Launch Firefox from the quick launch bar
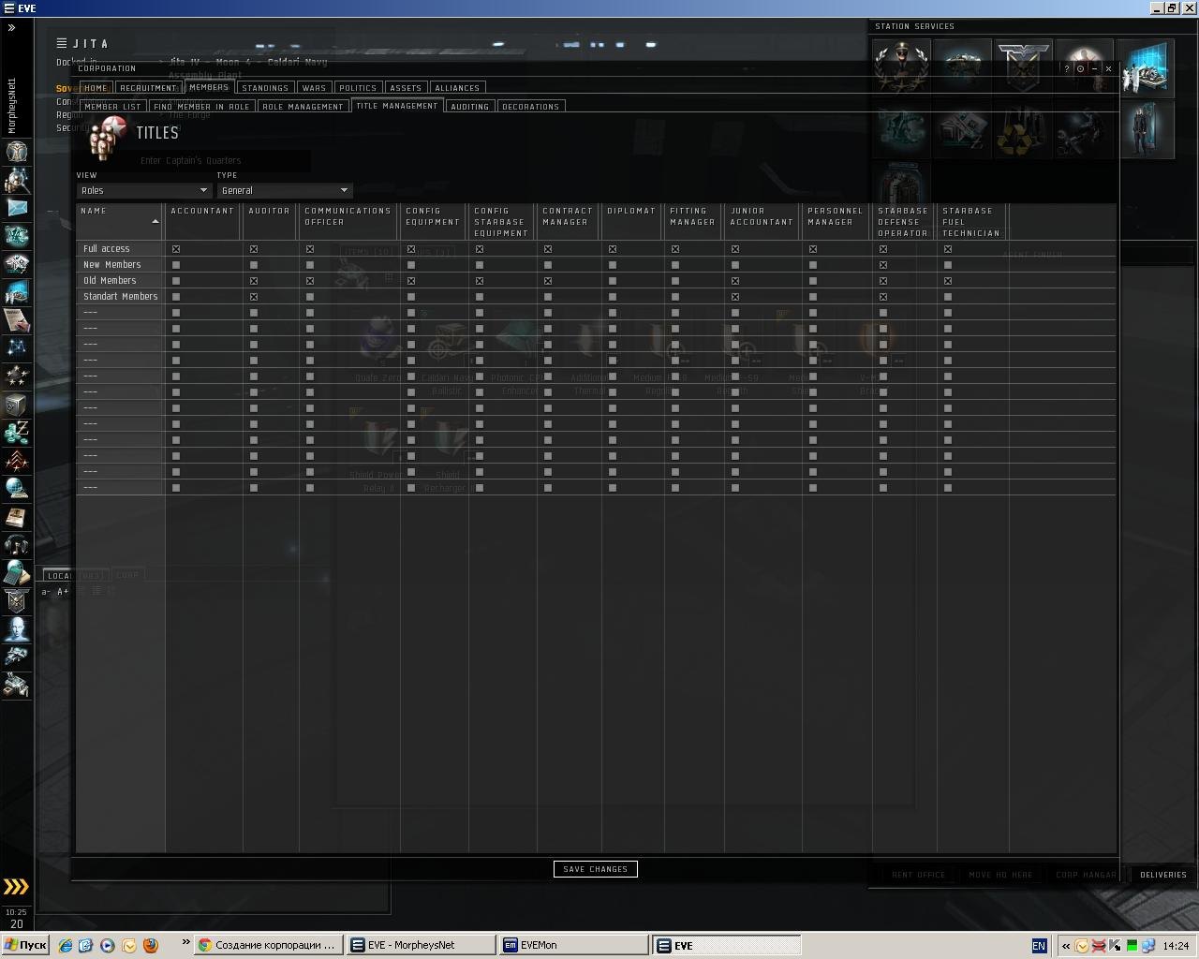 [x=150, y=945]
